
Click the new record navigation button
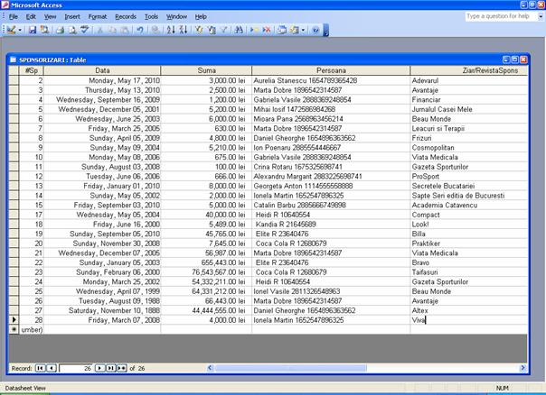pos(123,368)
